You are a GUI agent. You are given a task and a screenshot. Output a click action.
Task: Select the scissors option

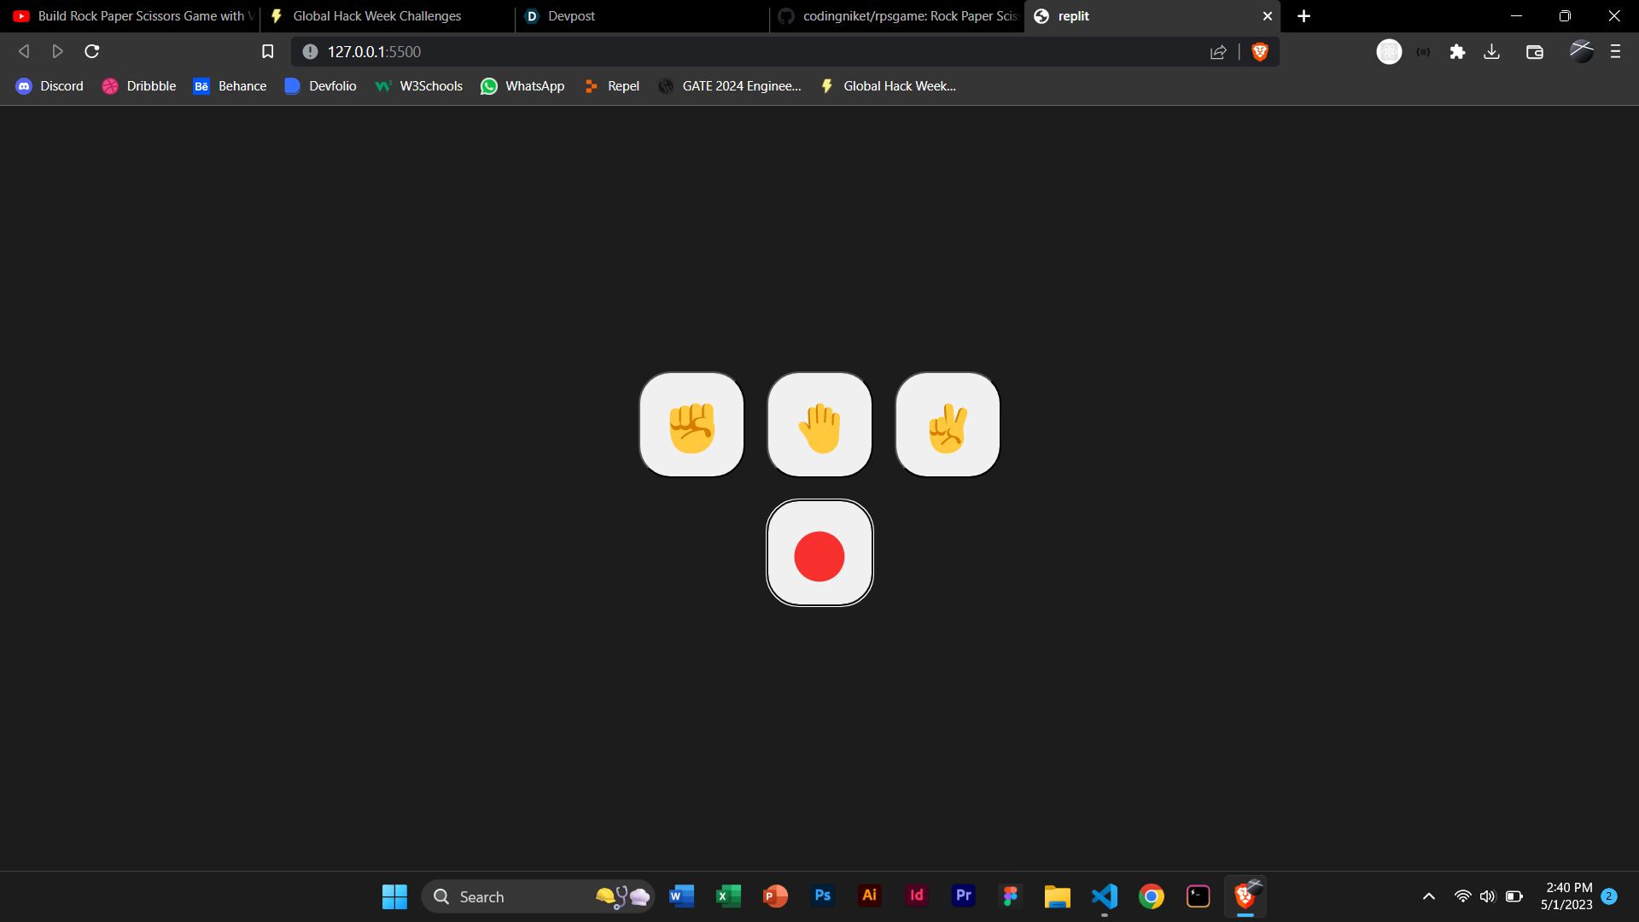948,424
